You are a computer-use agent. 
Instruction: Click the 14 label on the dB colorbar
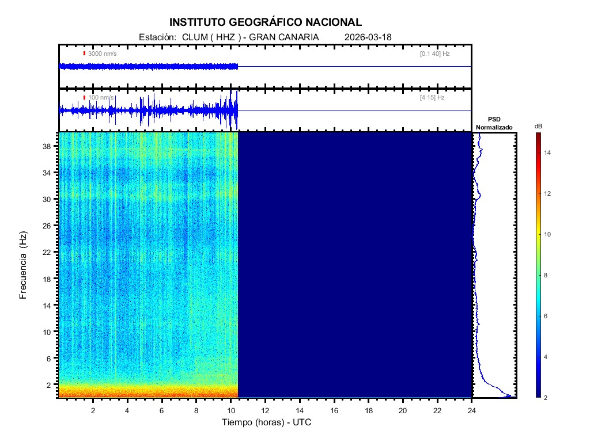pos(549,153)
